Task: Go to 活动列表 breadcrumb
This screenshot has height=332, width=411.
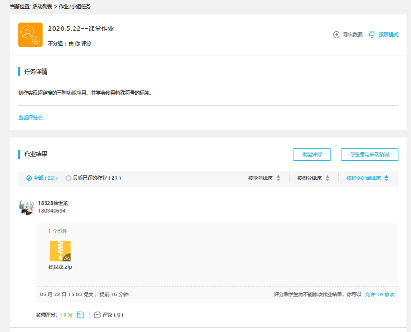Action: point(42,7)
